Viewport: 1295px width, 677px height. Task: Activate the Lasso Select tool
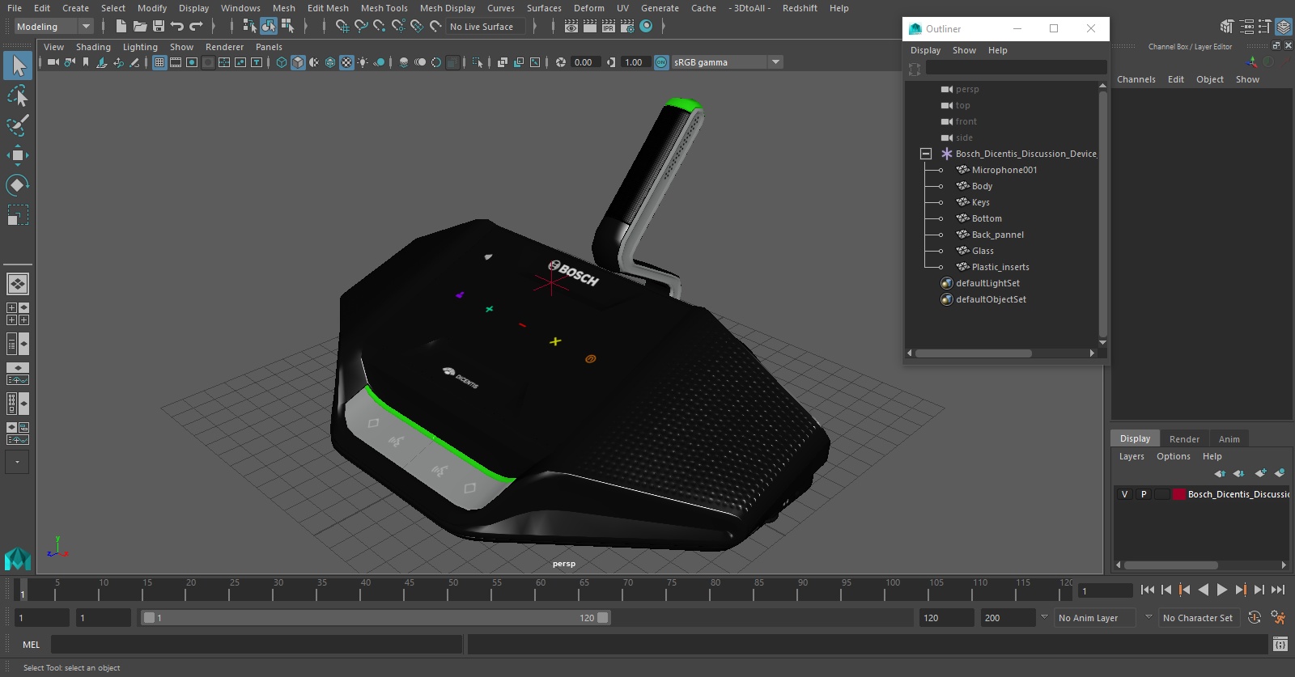[x=18, y=96]
